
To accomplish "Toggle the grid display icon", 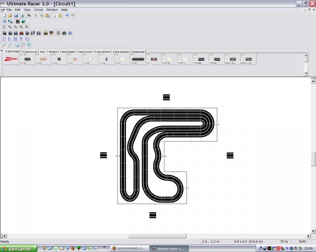I will click(4, 21).
